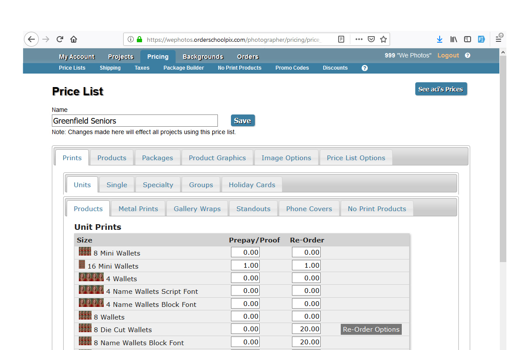
Task: Click the help question mark beside Logout
Action: (x=468, y=56)
